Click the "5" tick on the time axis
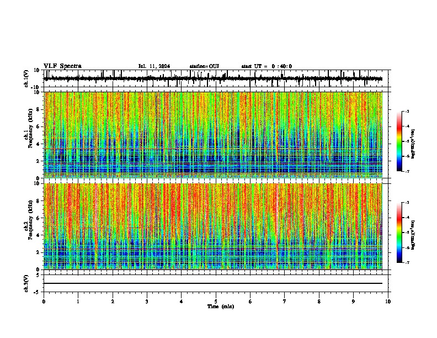This screenshot has width=437, height=338. coord(216,302)
